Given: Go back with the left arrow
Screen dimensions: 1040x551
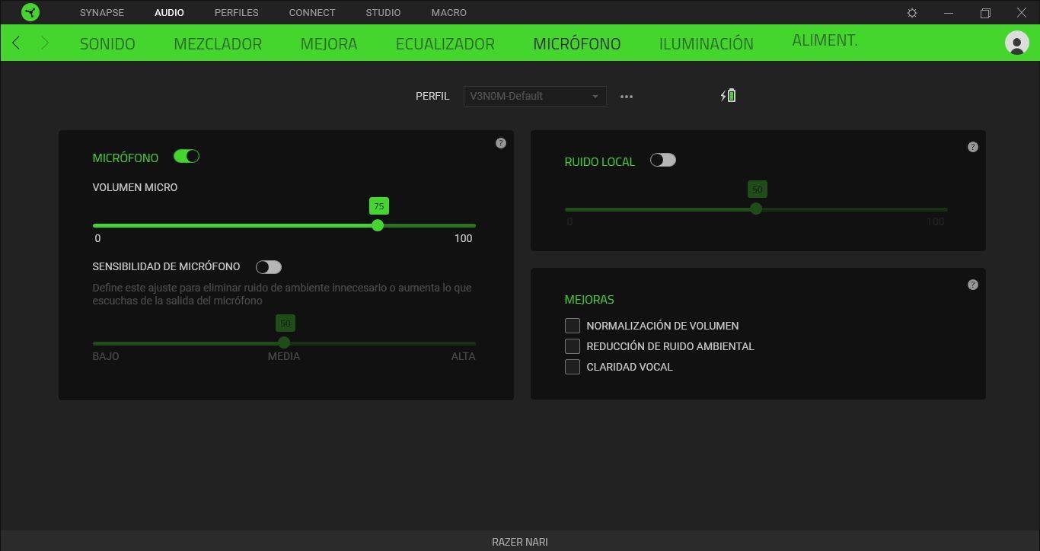Looking at the screenshot, I should [16, 43].
